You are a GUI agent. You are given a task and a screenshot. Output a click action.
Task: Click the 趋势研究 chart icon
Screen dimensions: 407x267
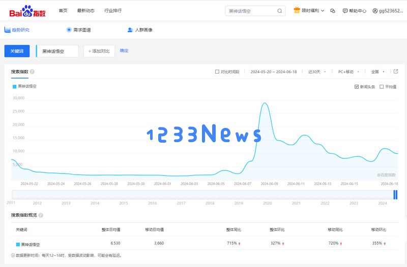coord(7,30)
